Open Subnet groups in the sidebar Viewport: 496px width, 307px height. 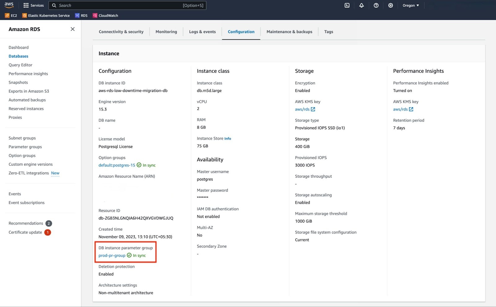[x=22, y=138]
